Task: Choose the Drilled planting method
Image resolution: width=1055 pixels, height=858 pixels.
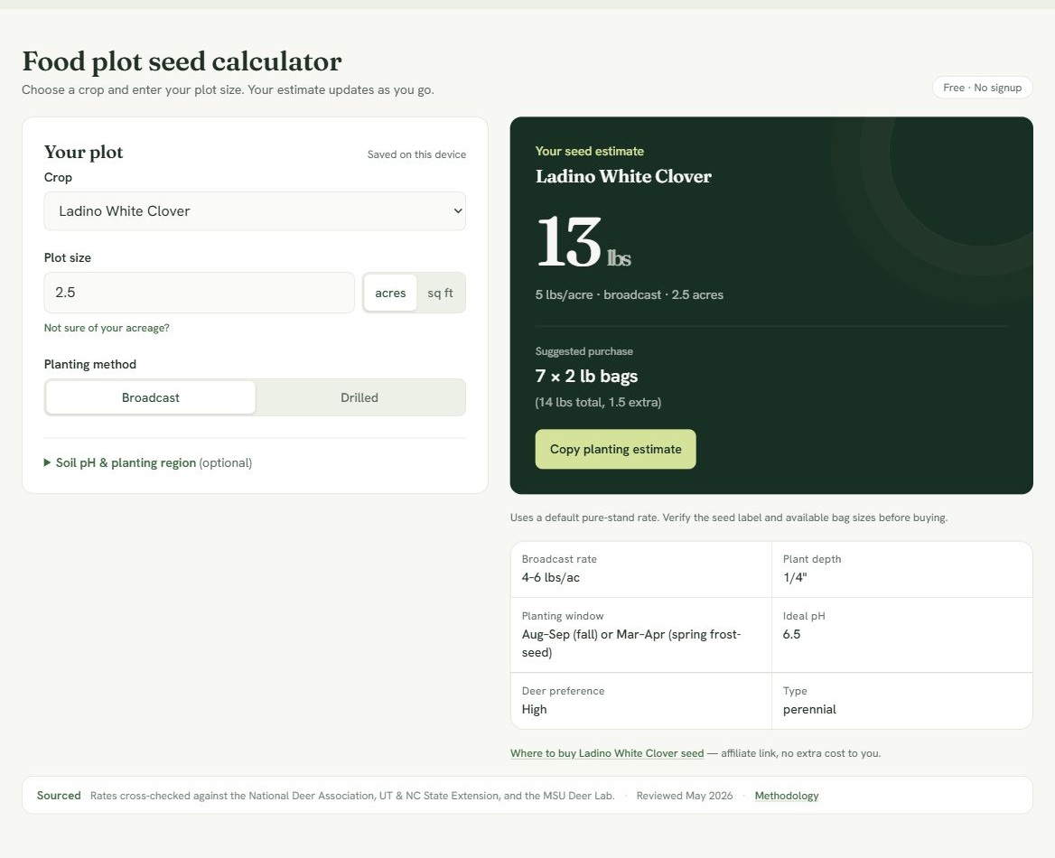Action: [359, 397]
